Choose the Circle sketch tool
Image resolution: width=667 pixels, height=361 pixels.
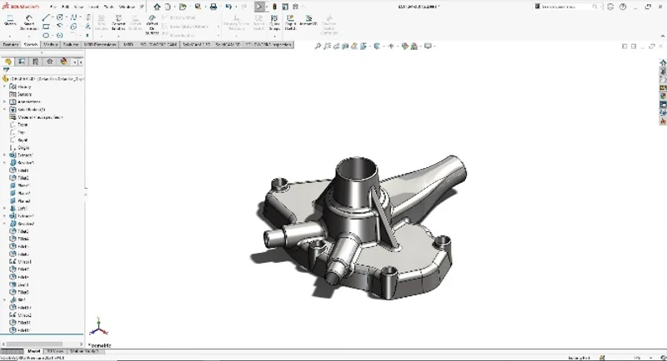click(x=59, y=17)
